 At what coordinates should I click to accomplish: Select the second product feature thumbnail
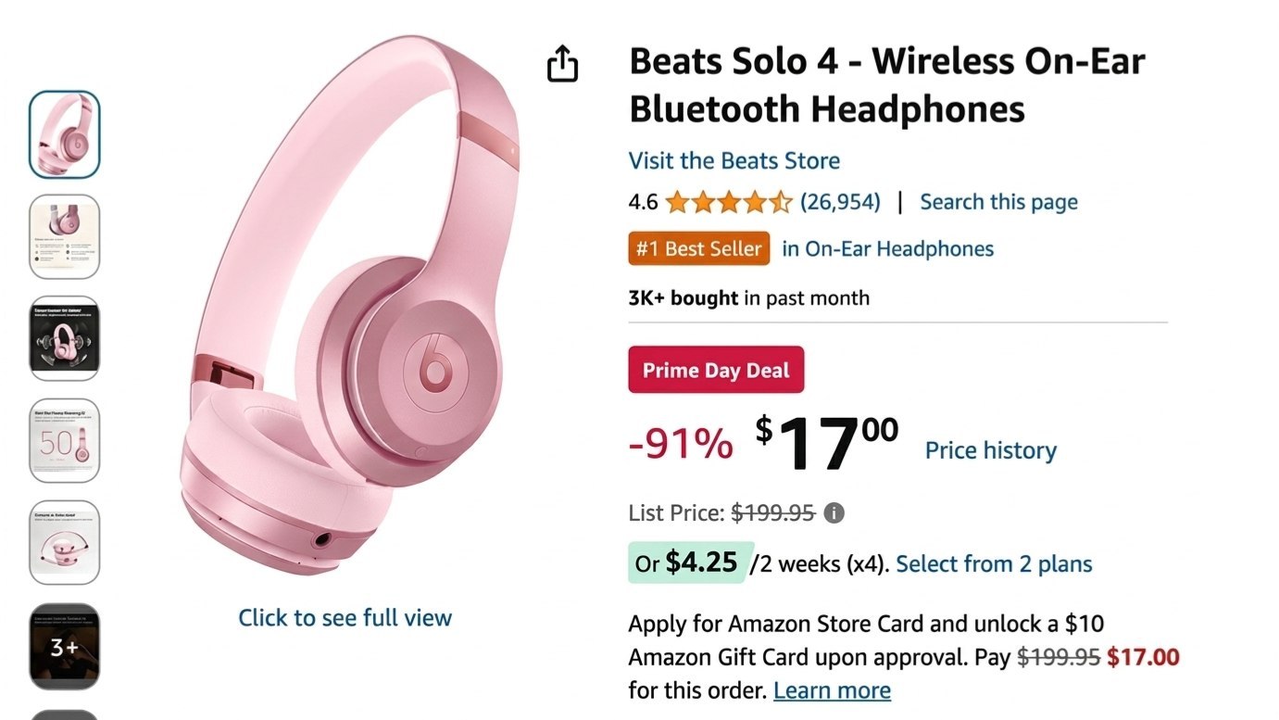click(65, 236)
